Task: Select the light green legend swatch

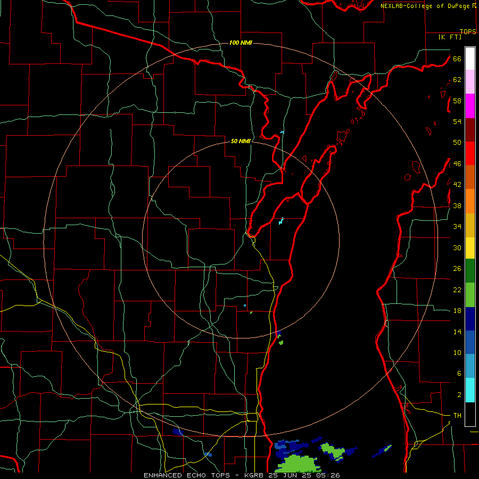Action: click(470, 295)
